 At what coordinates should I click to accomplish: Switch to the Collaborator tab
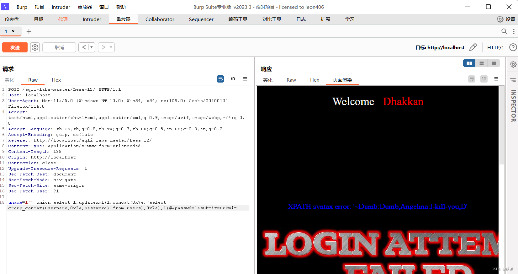[160, 19]
